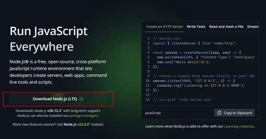
Task: Open the Learning materials link
Action: tap(239, 126)
